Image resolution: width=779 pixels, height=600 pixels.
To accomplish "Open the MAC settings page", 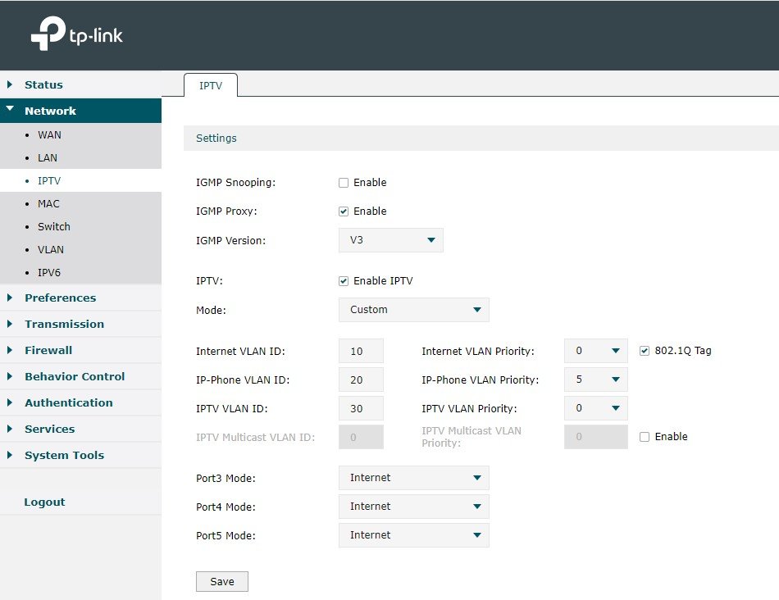I will pyautogui.click(x=48, y=203).
